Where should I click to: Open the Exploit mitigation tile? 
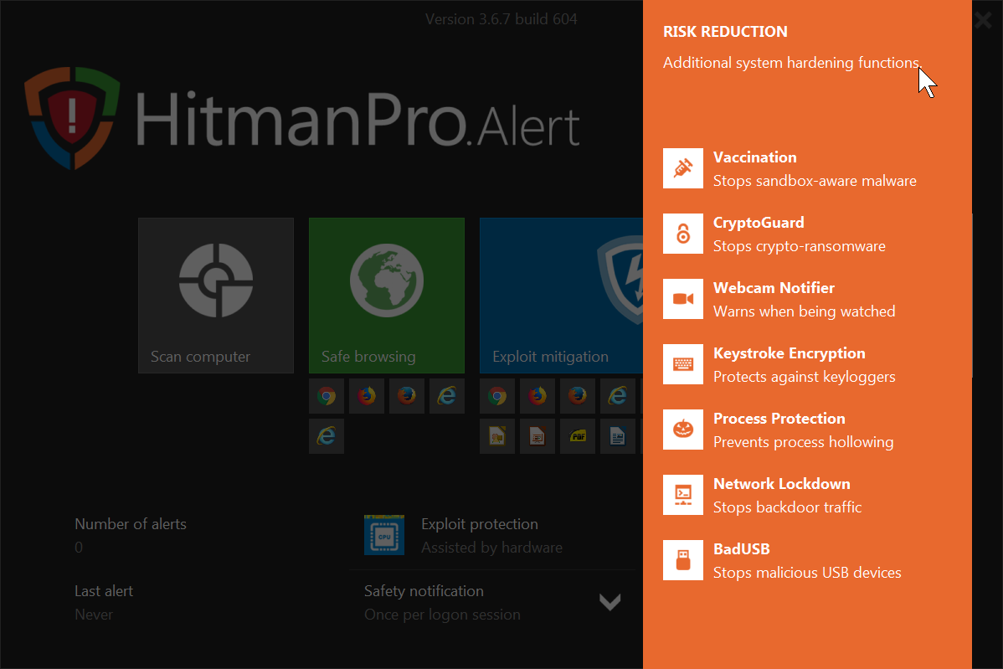(561, 296)
